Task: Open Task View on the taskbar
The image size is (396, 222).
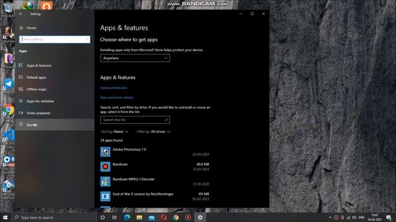Action: (x=114, y=218)
